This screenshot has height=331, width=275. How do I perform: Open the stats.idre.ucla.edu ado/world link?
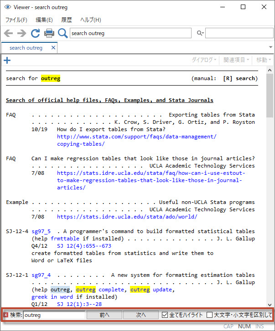point(127,217)
